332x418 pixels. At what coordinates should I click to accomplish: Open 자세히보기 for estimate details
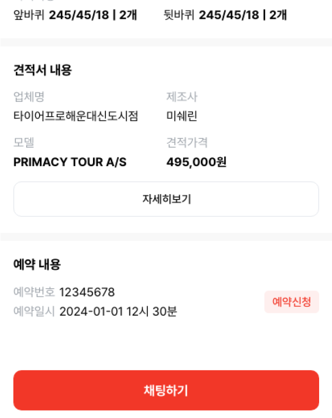tap(166, 199)
